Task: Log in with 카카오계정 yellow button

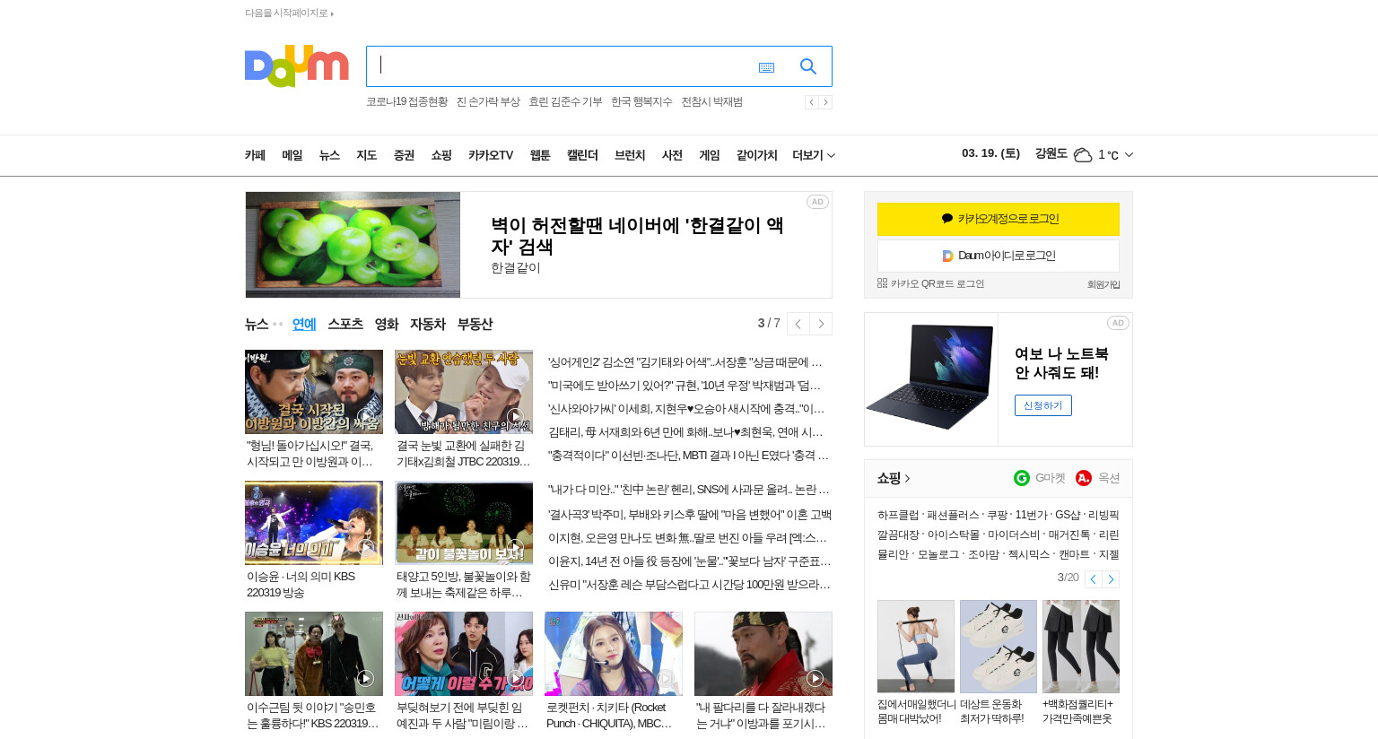Action: (x=999, y=219)
